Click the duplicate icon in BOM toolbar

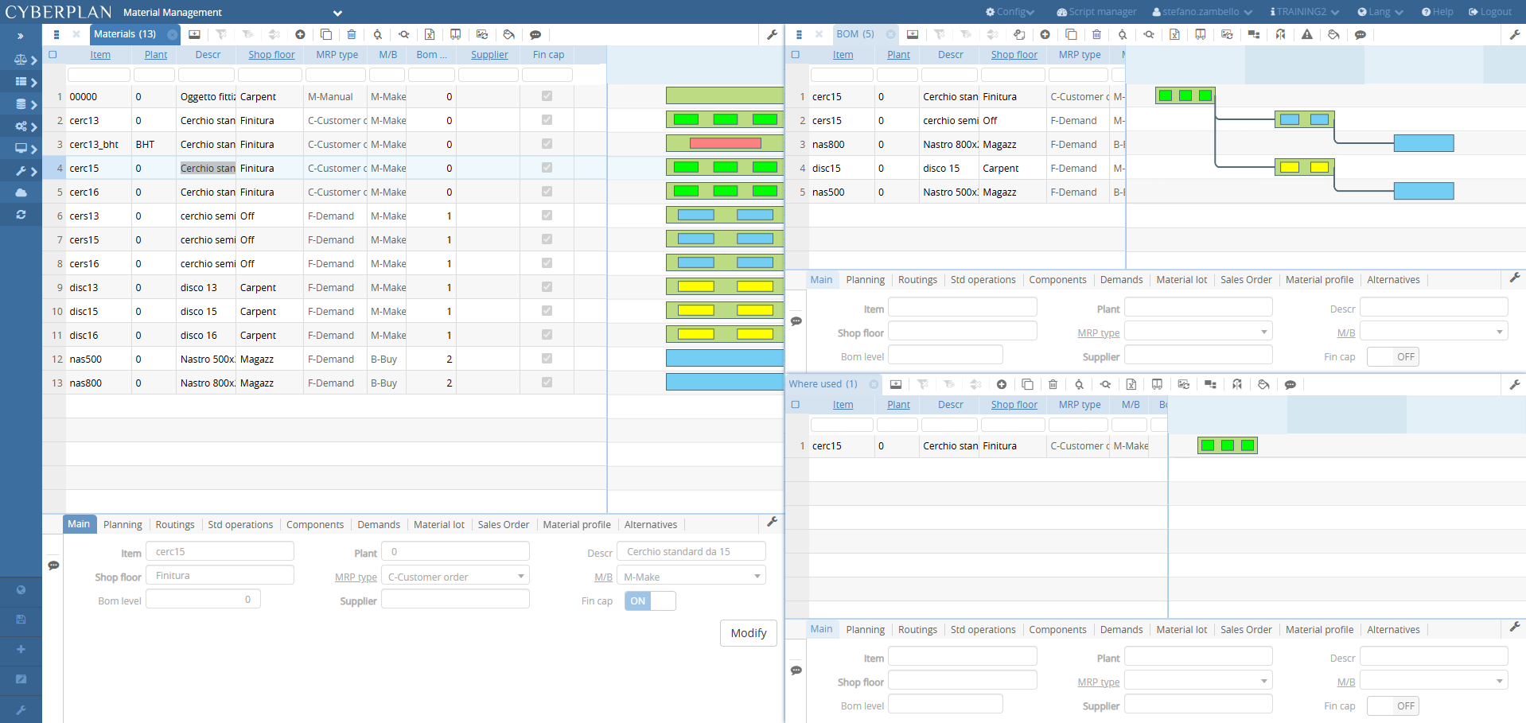click(1072, 34)
